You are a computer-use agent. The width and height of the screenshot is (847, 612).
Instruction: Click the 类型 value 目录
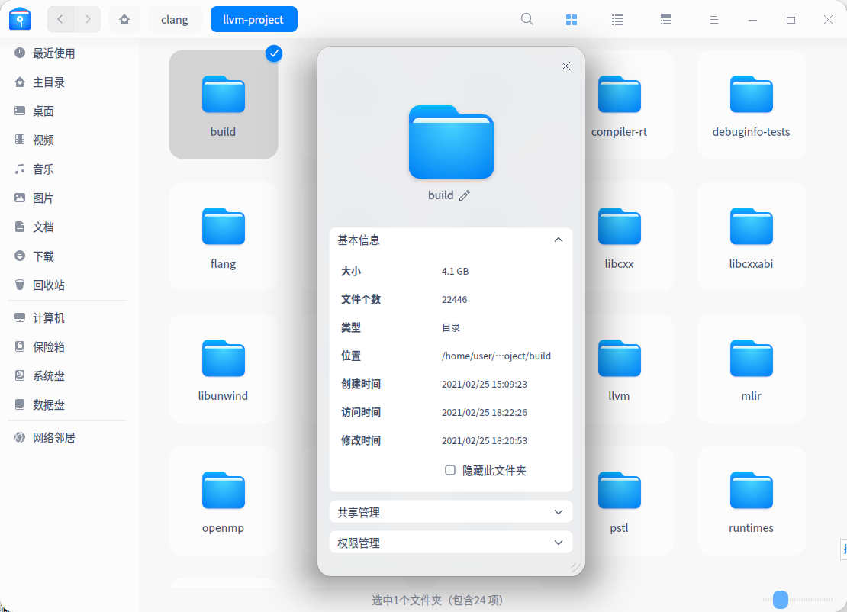coord(450,327)
